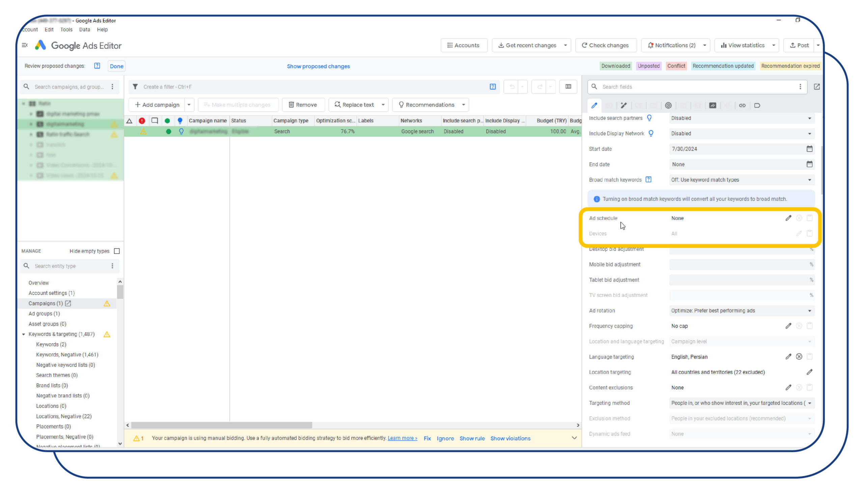Edit Content exclusions pencil icon

tap(788, 387)
